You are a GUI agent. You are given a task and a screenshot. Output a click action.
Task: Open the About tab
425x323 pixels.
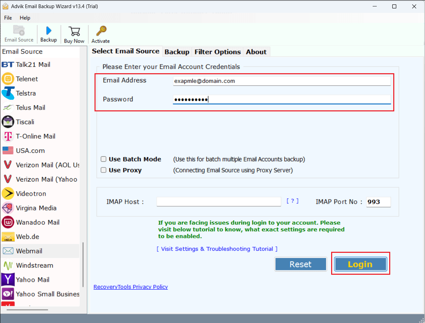tap(256, 52)
